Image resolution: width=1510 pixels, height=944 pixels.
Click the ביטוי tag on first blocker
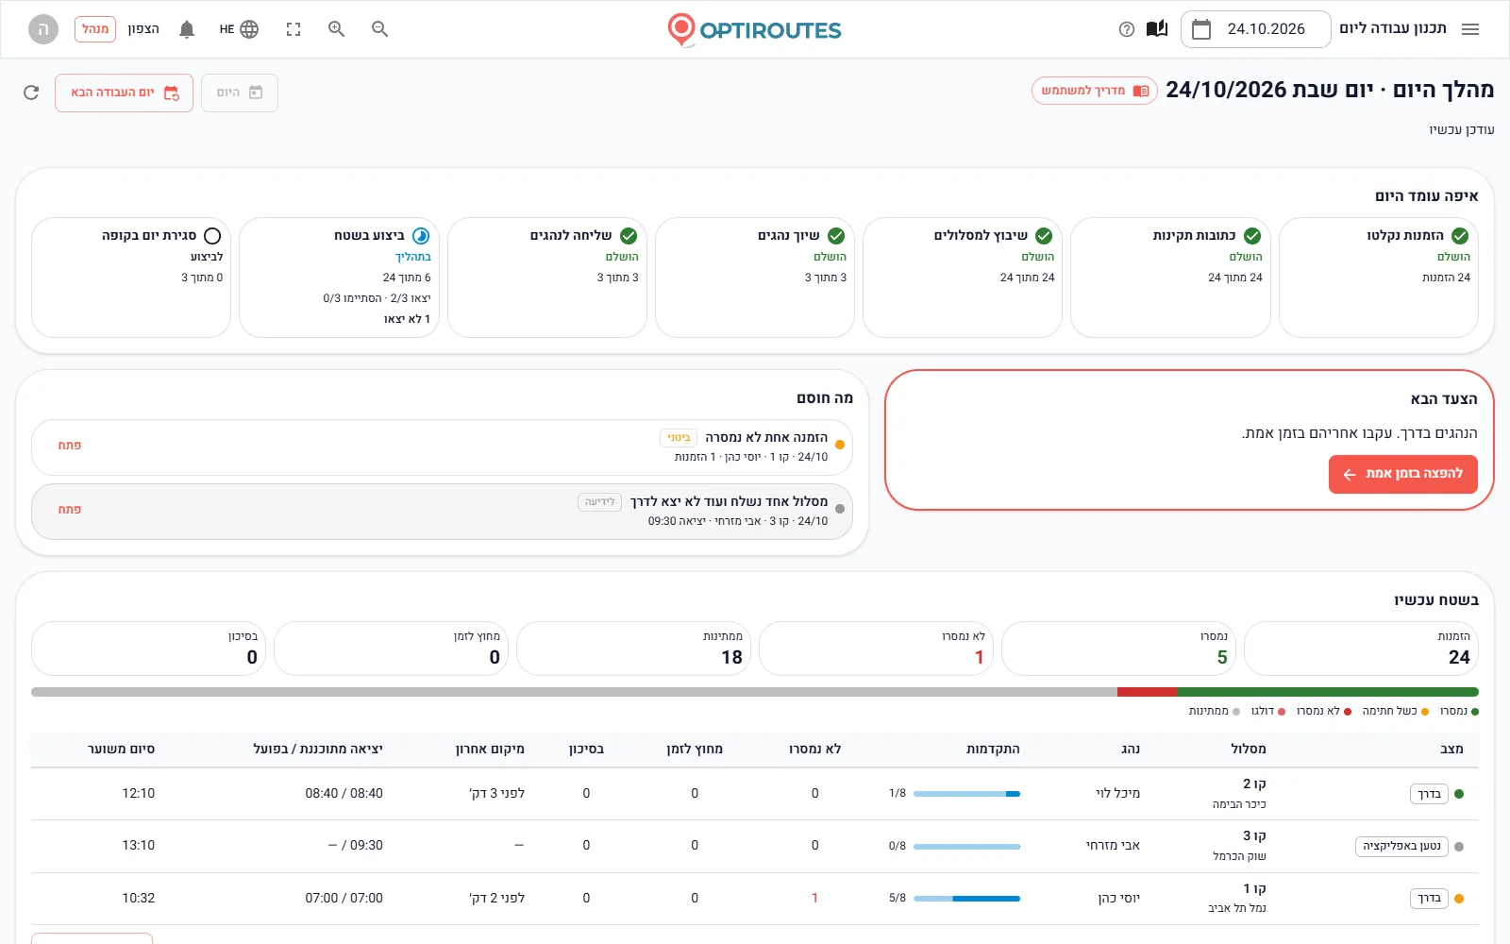tap(679, 438)
